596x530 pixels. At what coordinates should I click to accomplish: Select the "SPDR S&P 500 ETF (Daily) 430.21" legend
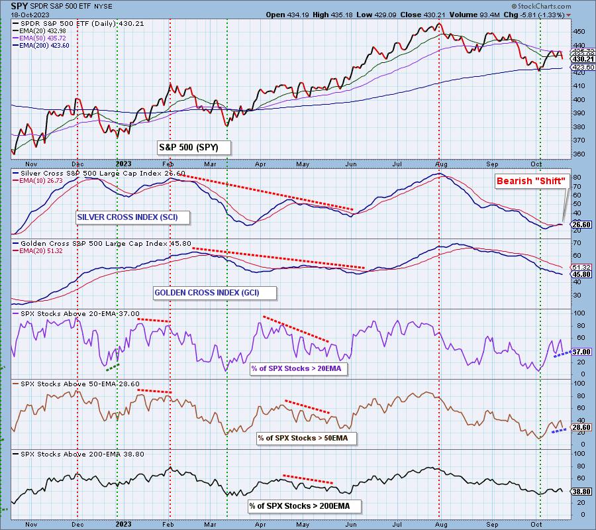click(78, 24)
